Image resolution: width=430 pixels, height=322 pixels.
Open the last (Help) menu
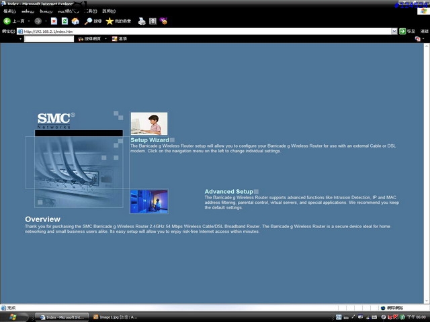point(109,11)
